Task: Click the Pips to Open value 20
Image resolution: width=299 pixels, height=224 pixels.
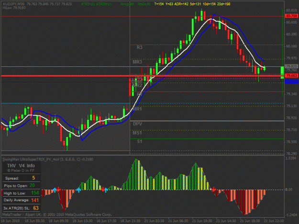Action: pyautogui.click(x=32, y=185)
